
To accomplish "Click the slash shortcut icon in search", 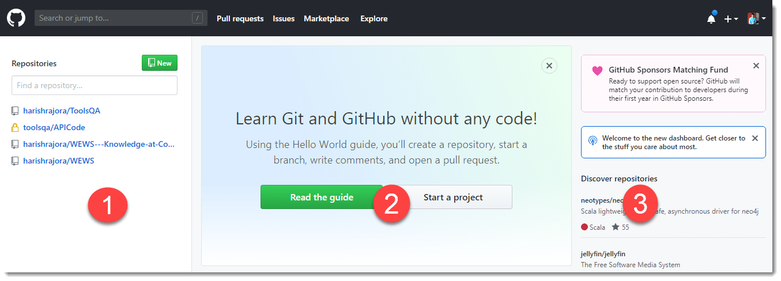I will click(198, 18).
